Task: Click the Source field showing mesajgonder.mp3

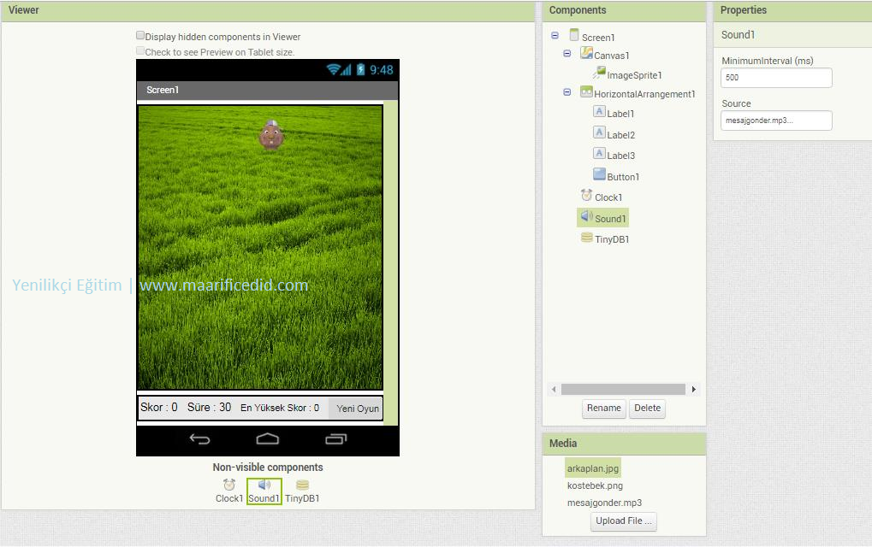Action: click(x=776, y=121)
